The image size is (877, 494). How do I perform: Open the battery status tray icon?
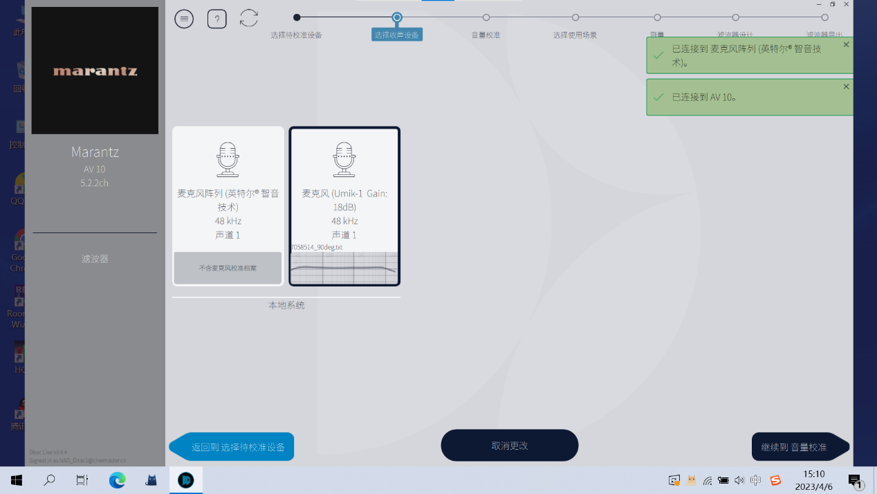[723, 480]
